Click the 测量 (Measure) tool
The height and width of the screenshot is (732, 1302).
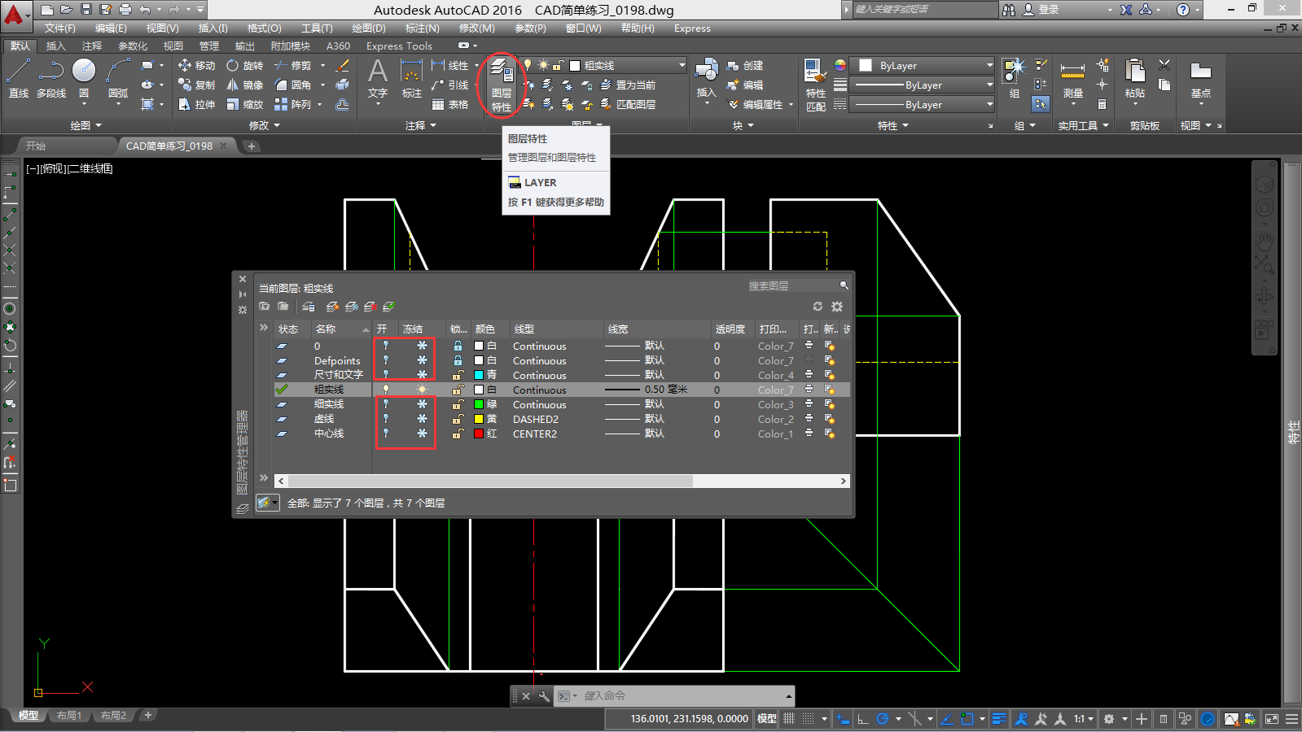pos(1073,80)
